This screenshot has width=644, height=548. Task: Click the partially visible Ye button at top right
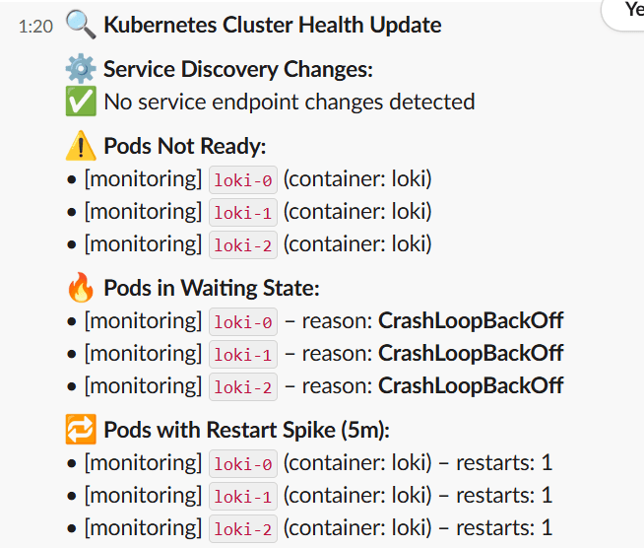click(622, 15)
